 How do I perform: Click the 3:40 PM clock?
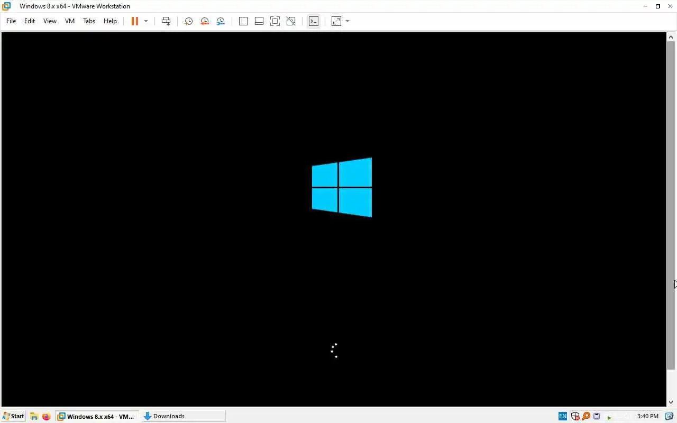[647, 416]
